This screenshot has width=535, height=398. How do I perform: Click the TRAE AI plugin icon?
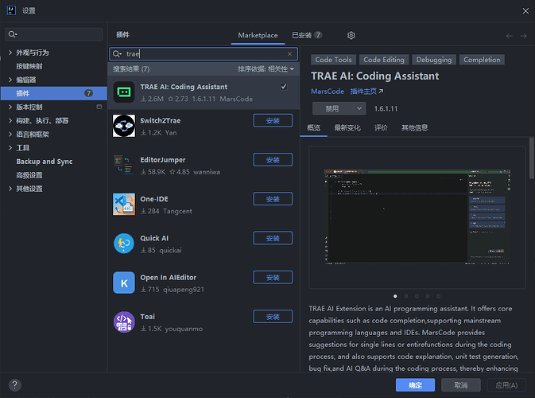coord(123,92)
